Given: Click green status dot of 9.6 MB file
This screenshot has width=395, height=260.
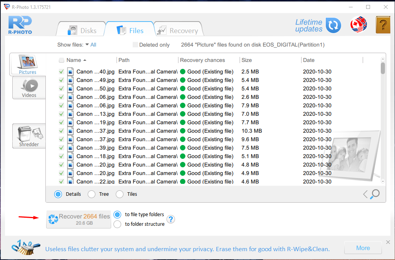Looking at the screenshot, I should [183, 139].
